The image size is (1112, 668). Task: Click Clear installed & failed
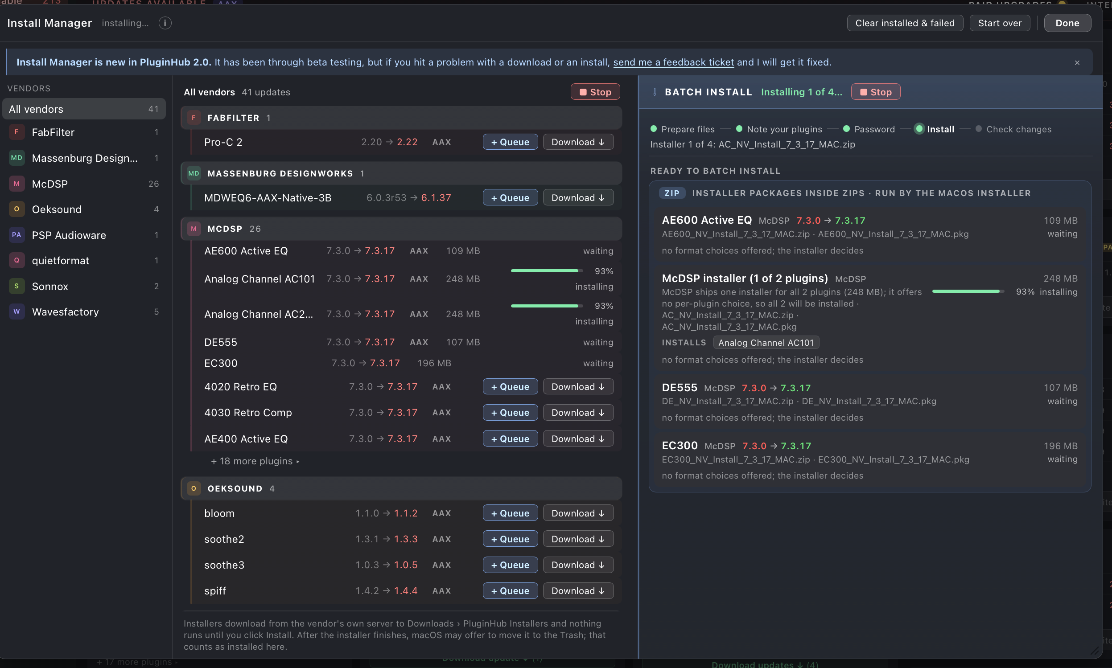tap(905, 23)
